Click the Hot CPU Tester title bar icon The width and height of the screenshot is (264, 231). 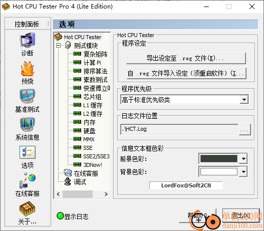pos(6,7)
